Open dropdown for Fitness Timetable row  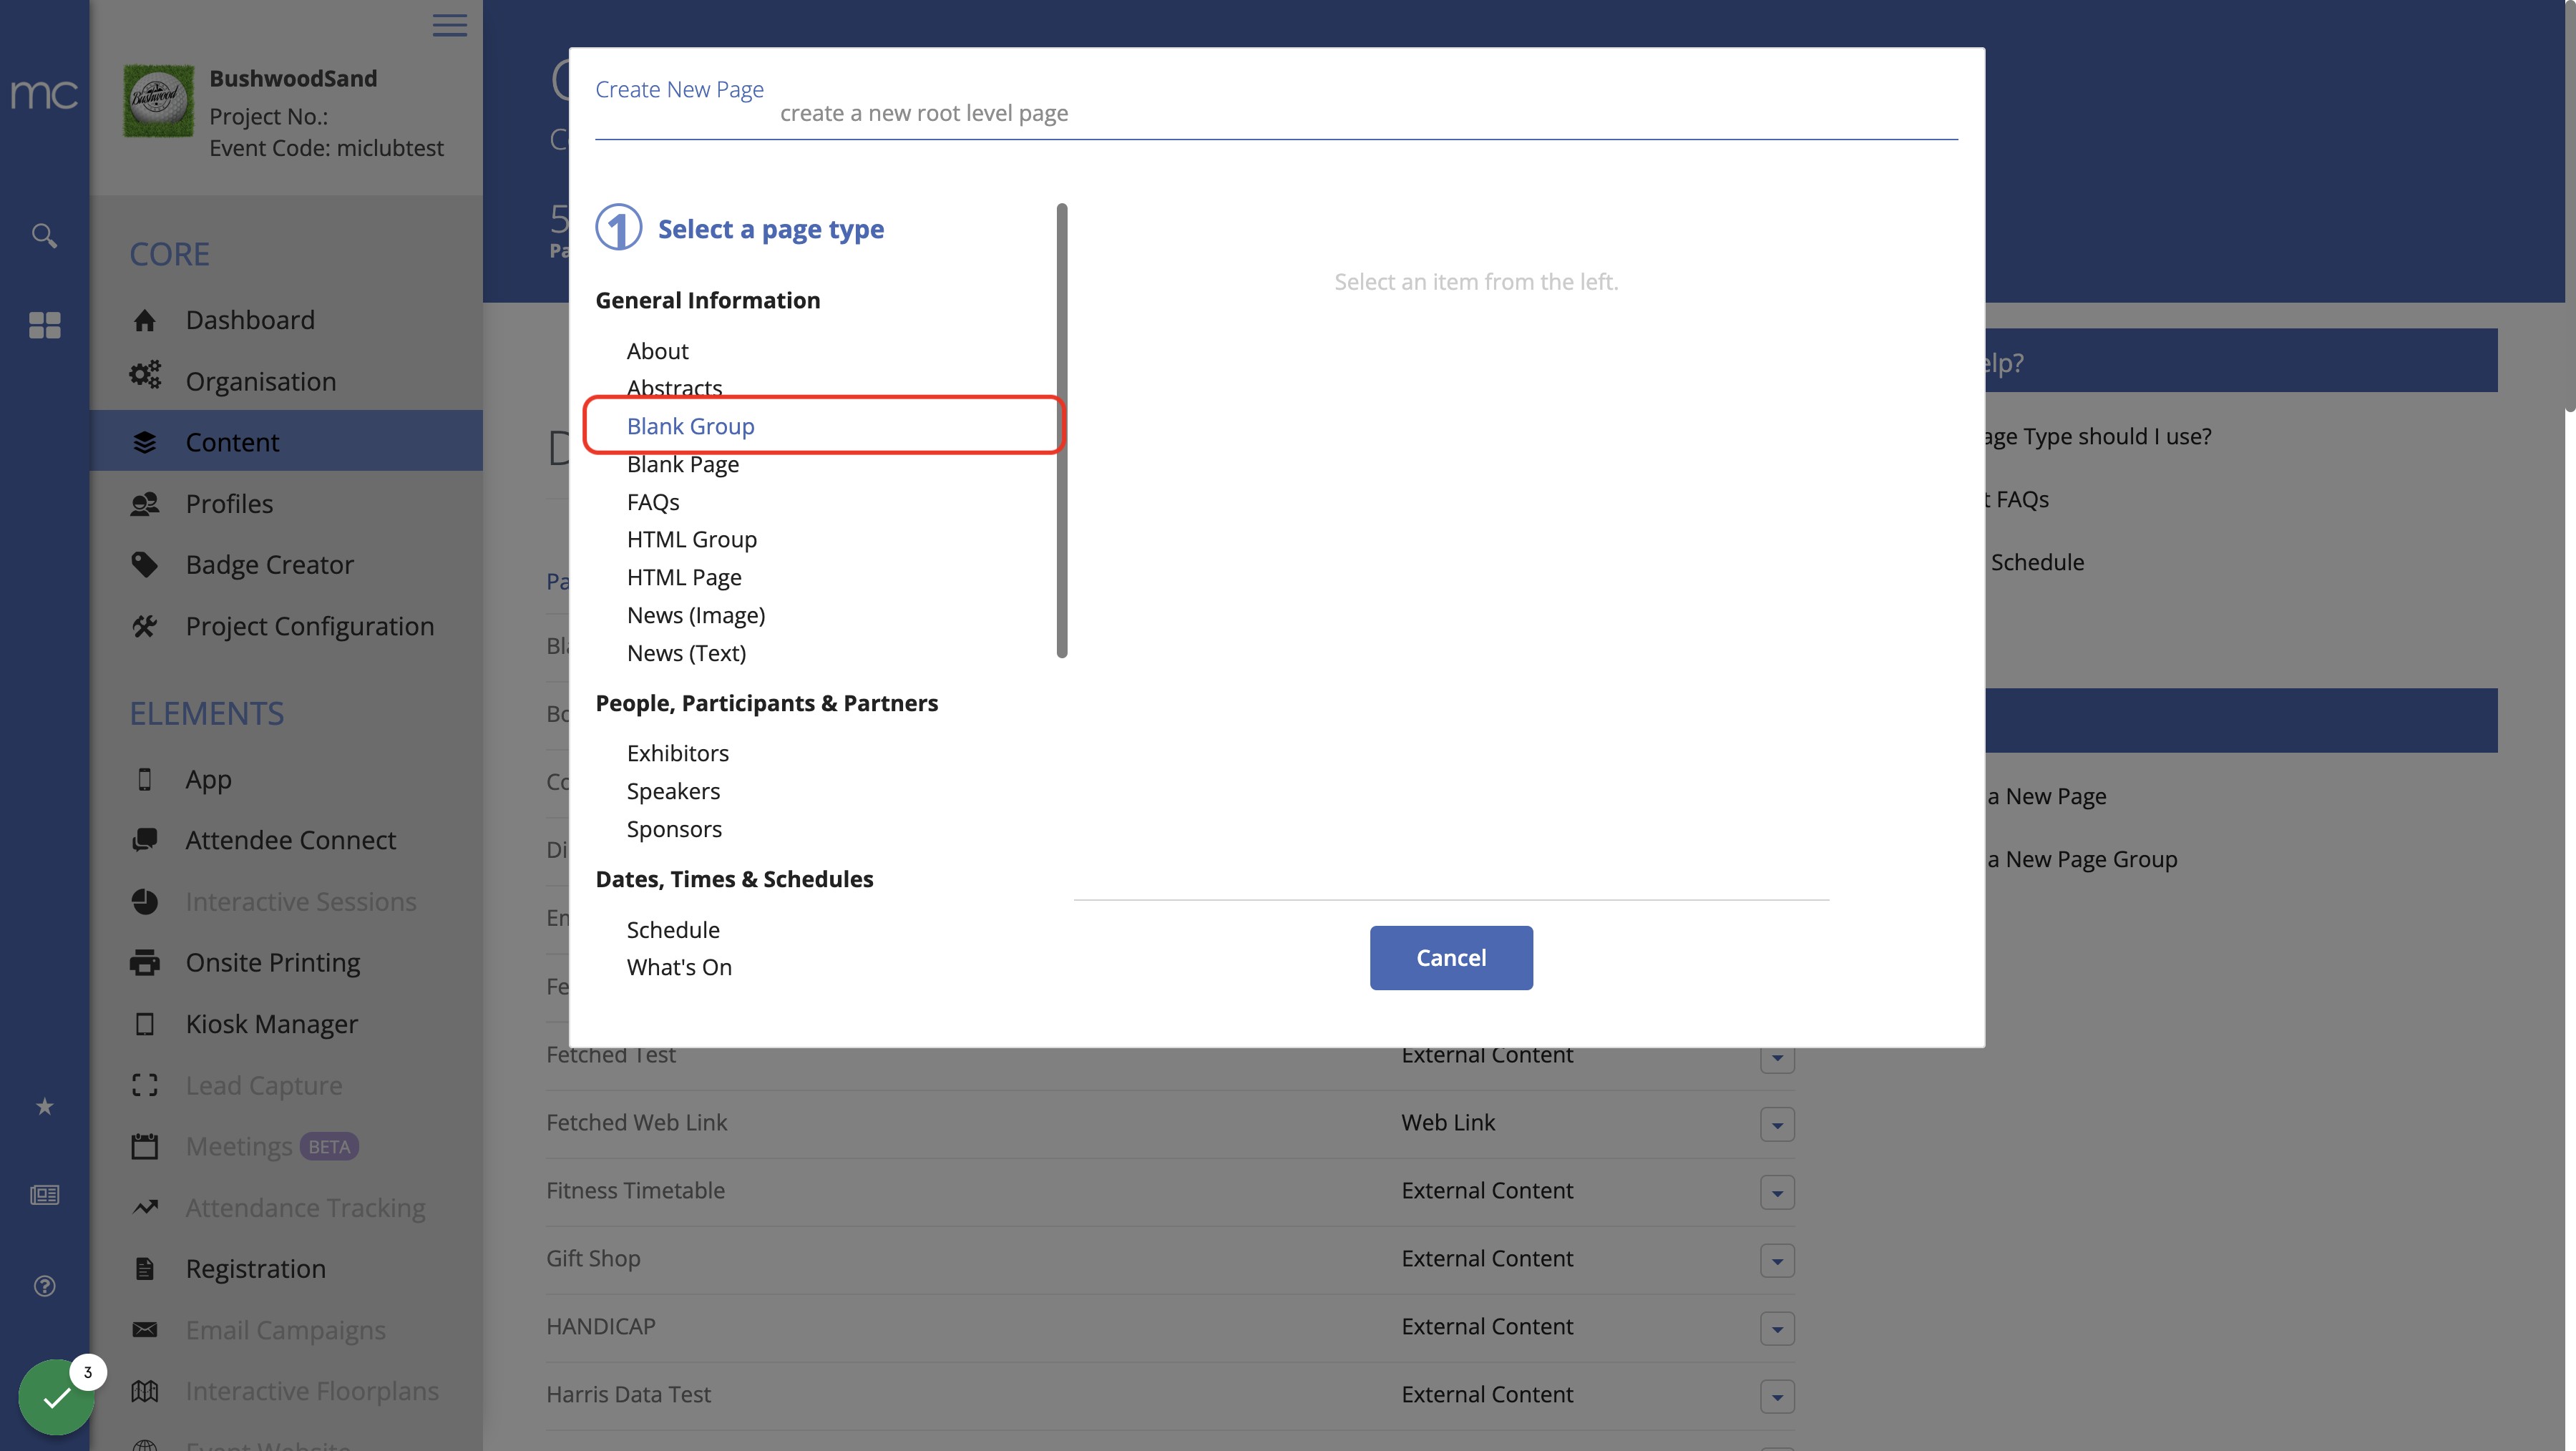(1777, 1192)
